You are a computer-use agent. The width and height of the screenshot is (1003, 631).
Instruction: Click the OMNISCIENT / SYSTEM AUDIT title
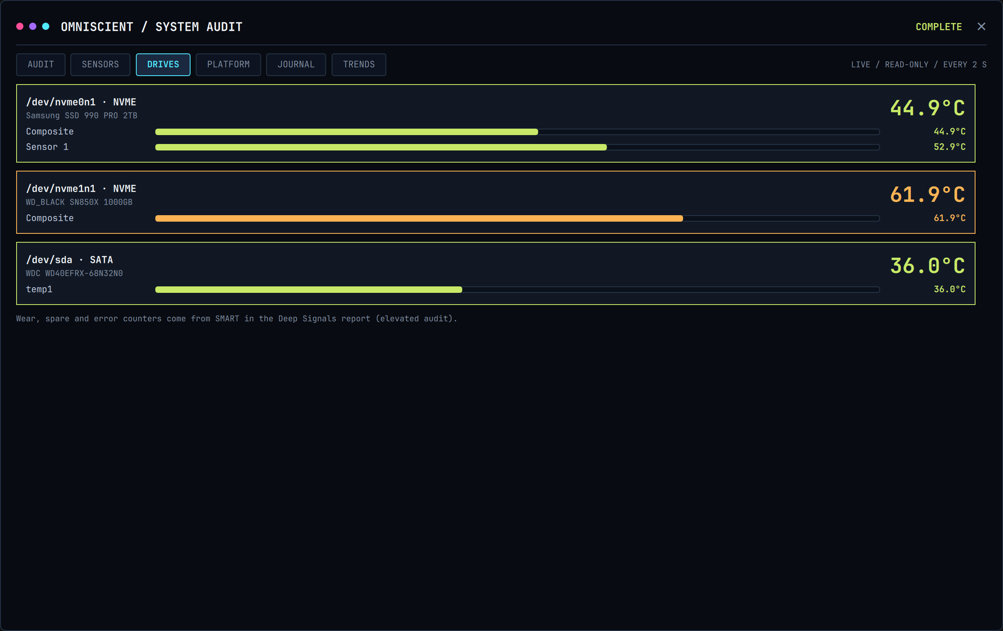tap(152, 27)
